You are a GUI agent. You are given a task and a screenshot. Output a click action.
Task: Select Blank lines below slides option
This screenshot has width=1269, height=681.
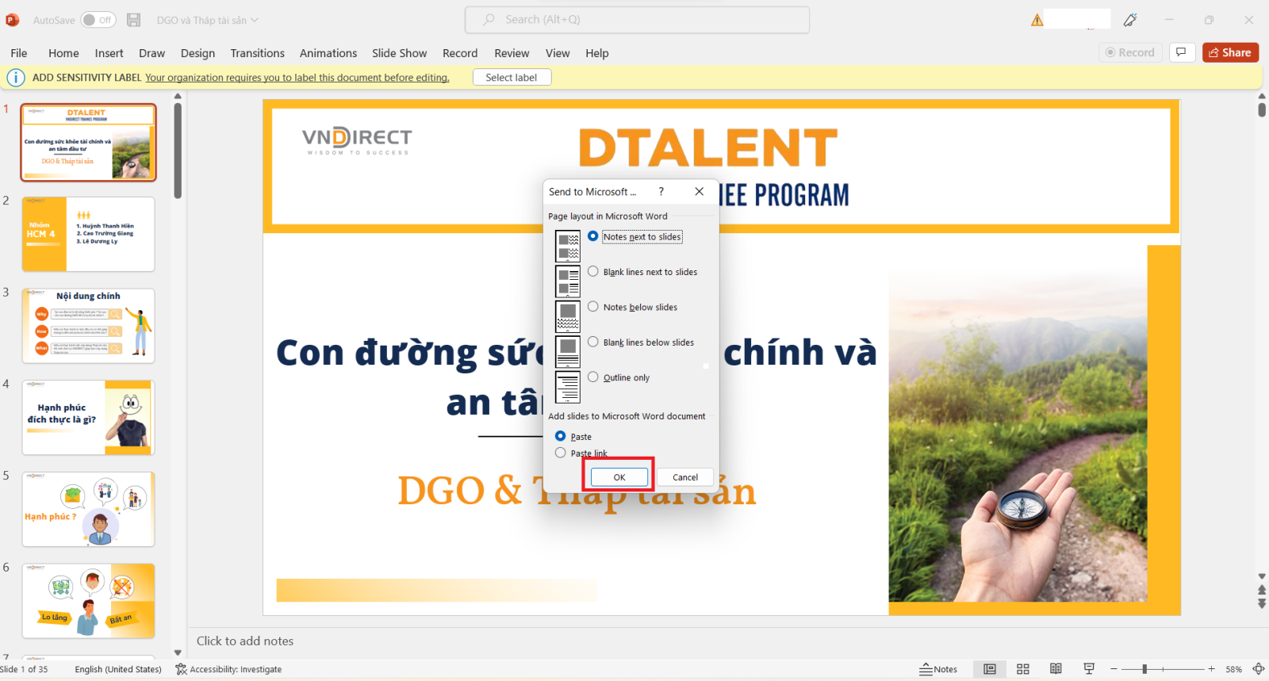[593, 342]
